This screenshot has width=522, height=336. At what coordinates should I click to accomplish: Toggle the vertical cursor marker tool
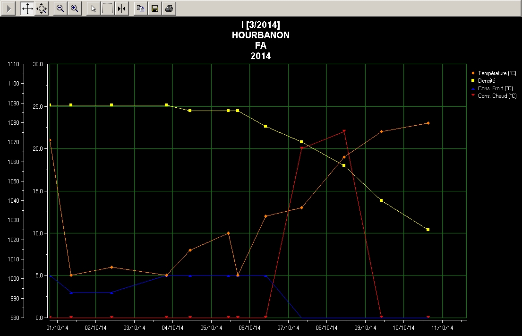pyautogui.click(x=122, y=9)
